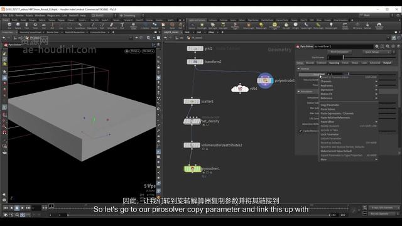Select the Portal Light shelf tool

318,26
